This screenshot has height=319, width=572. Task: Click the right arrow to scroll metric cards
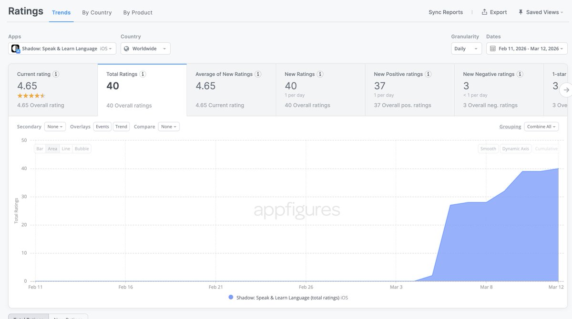click(566, 90)
